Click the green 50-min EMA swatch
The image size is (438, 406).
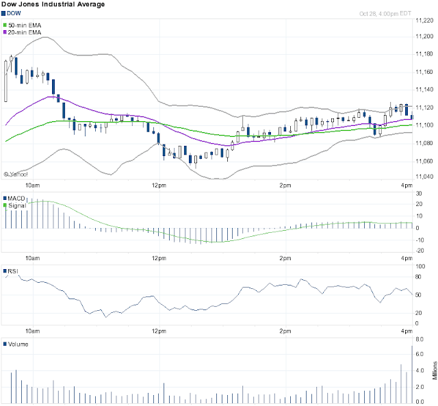(x=5, y=25)
